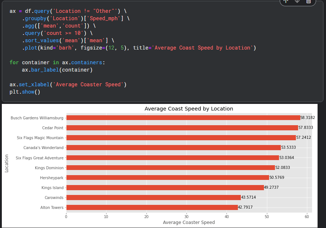
Task: Click the red bar for Six Flags Magic Mountain
Action: pyautogui.click(x=181, y=138)
